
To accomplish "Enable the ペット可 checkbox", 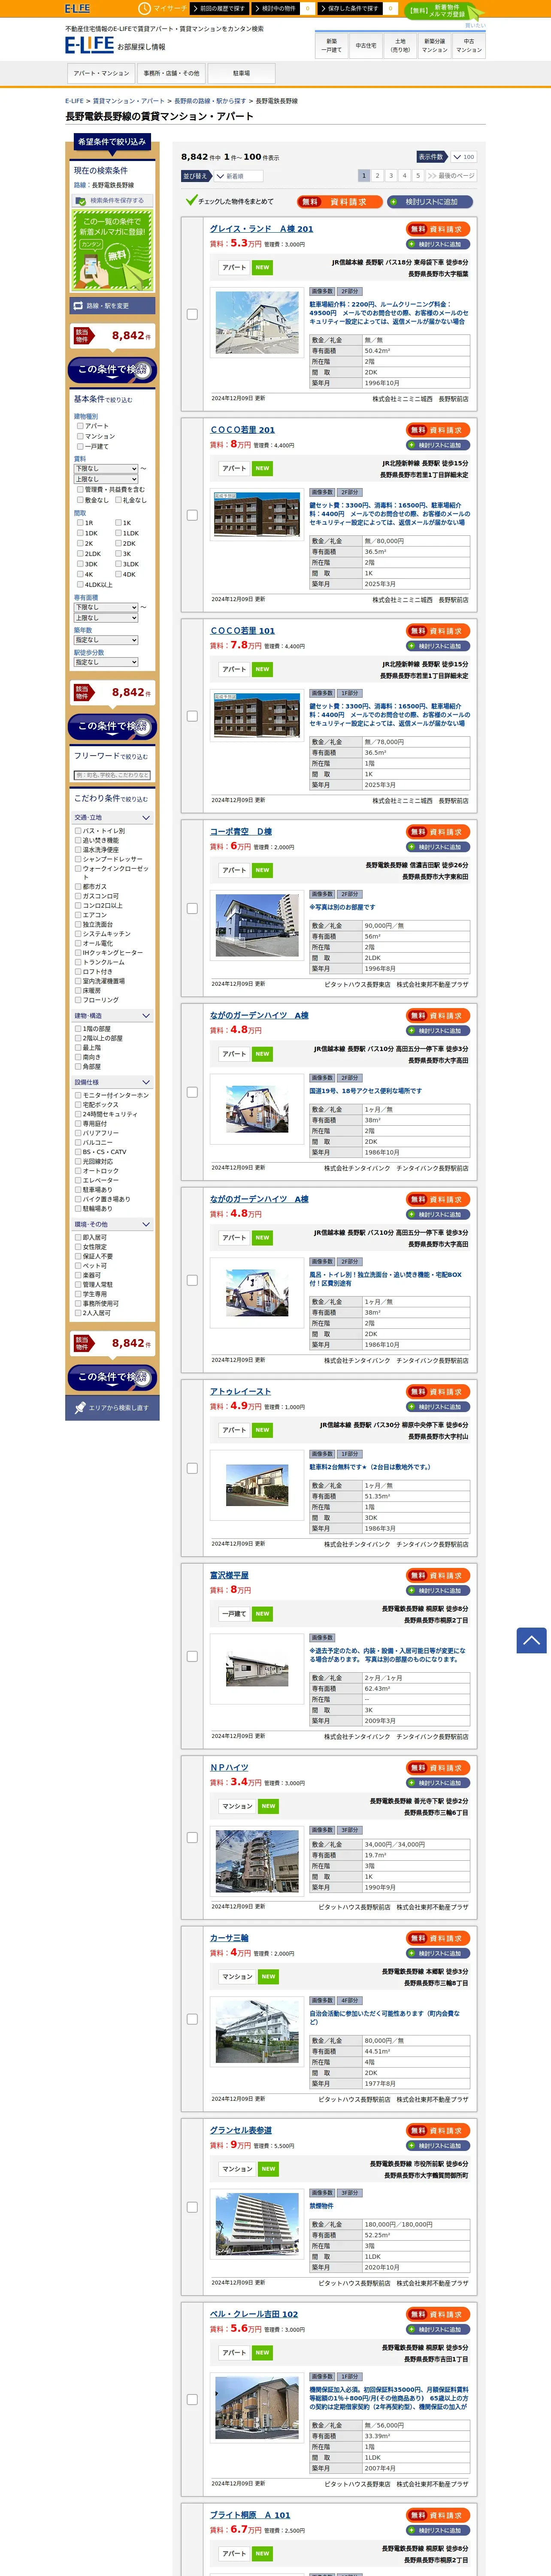I will pos(78,1266).
